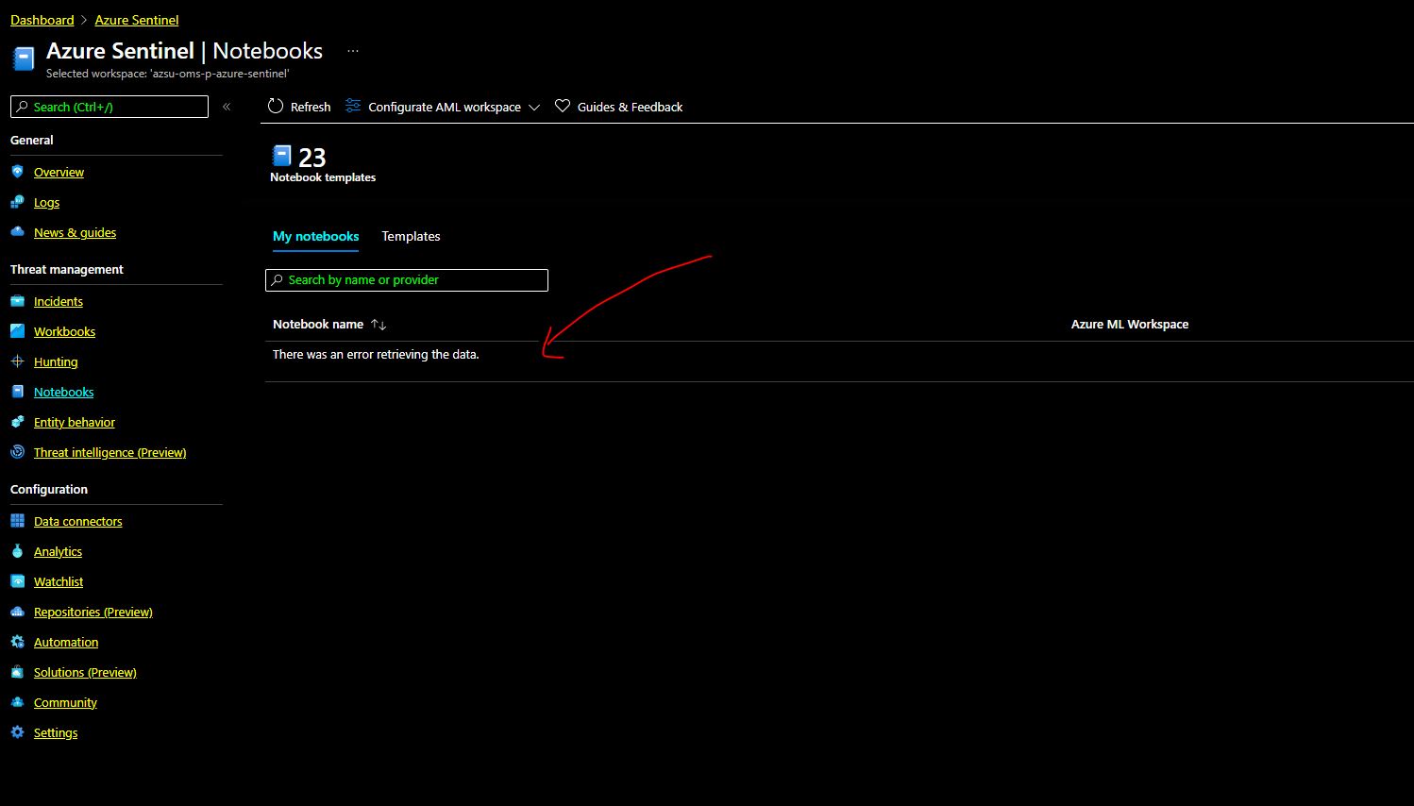
Task: Select the Workbooks icon in the sidebar
Action: pos(18,330)
